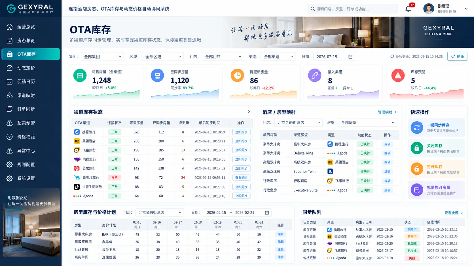Open the 异常中心 menu item
The image size is (474, 266).
pyautogui.click(x=31, y=151)
